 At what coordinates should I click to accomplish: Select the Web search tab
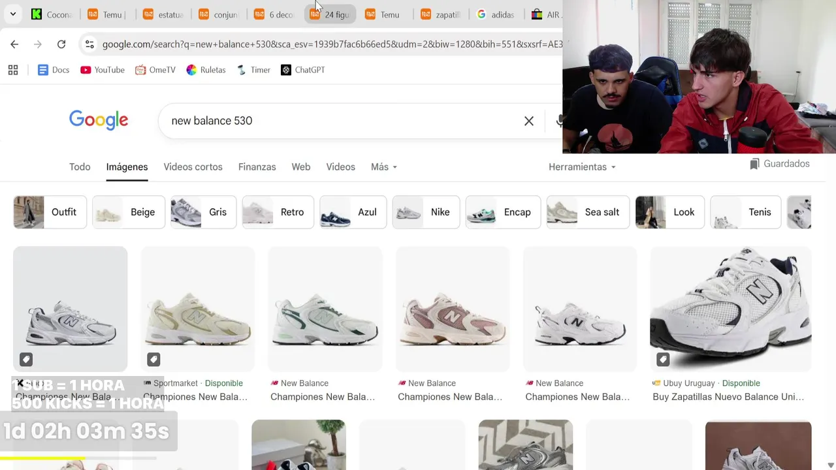point(301,167)
